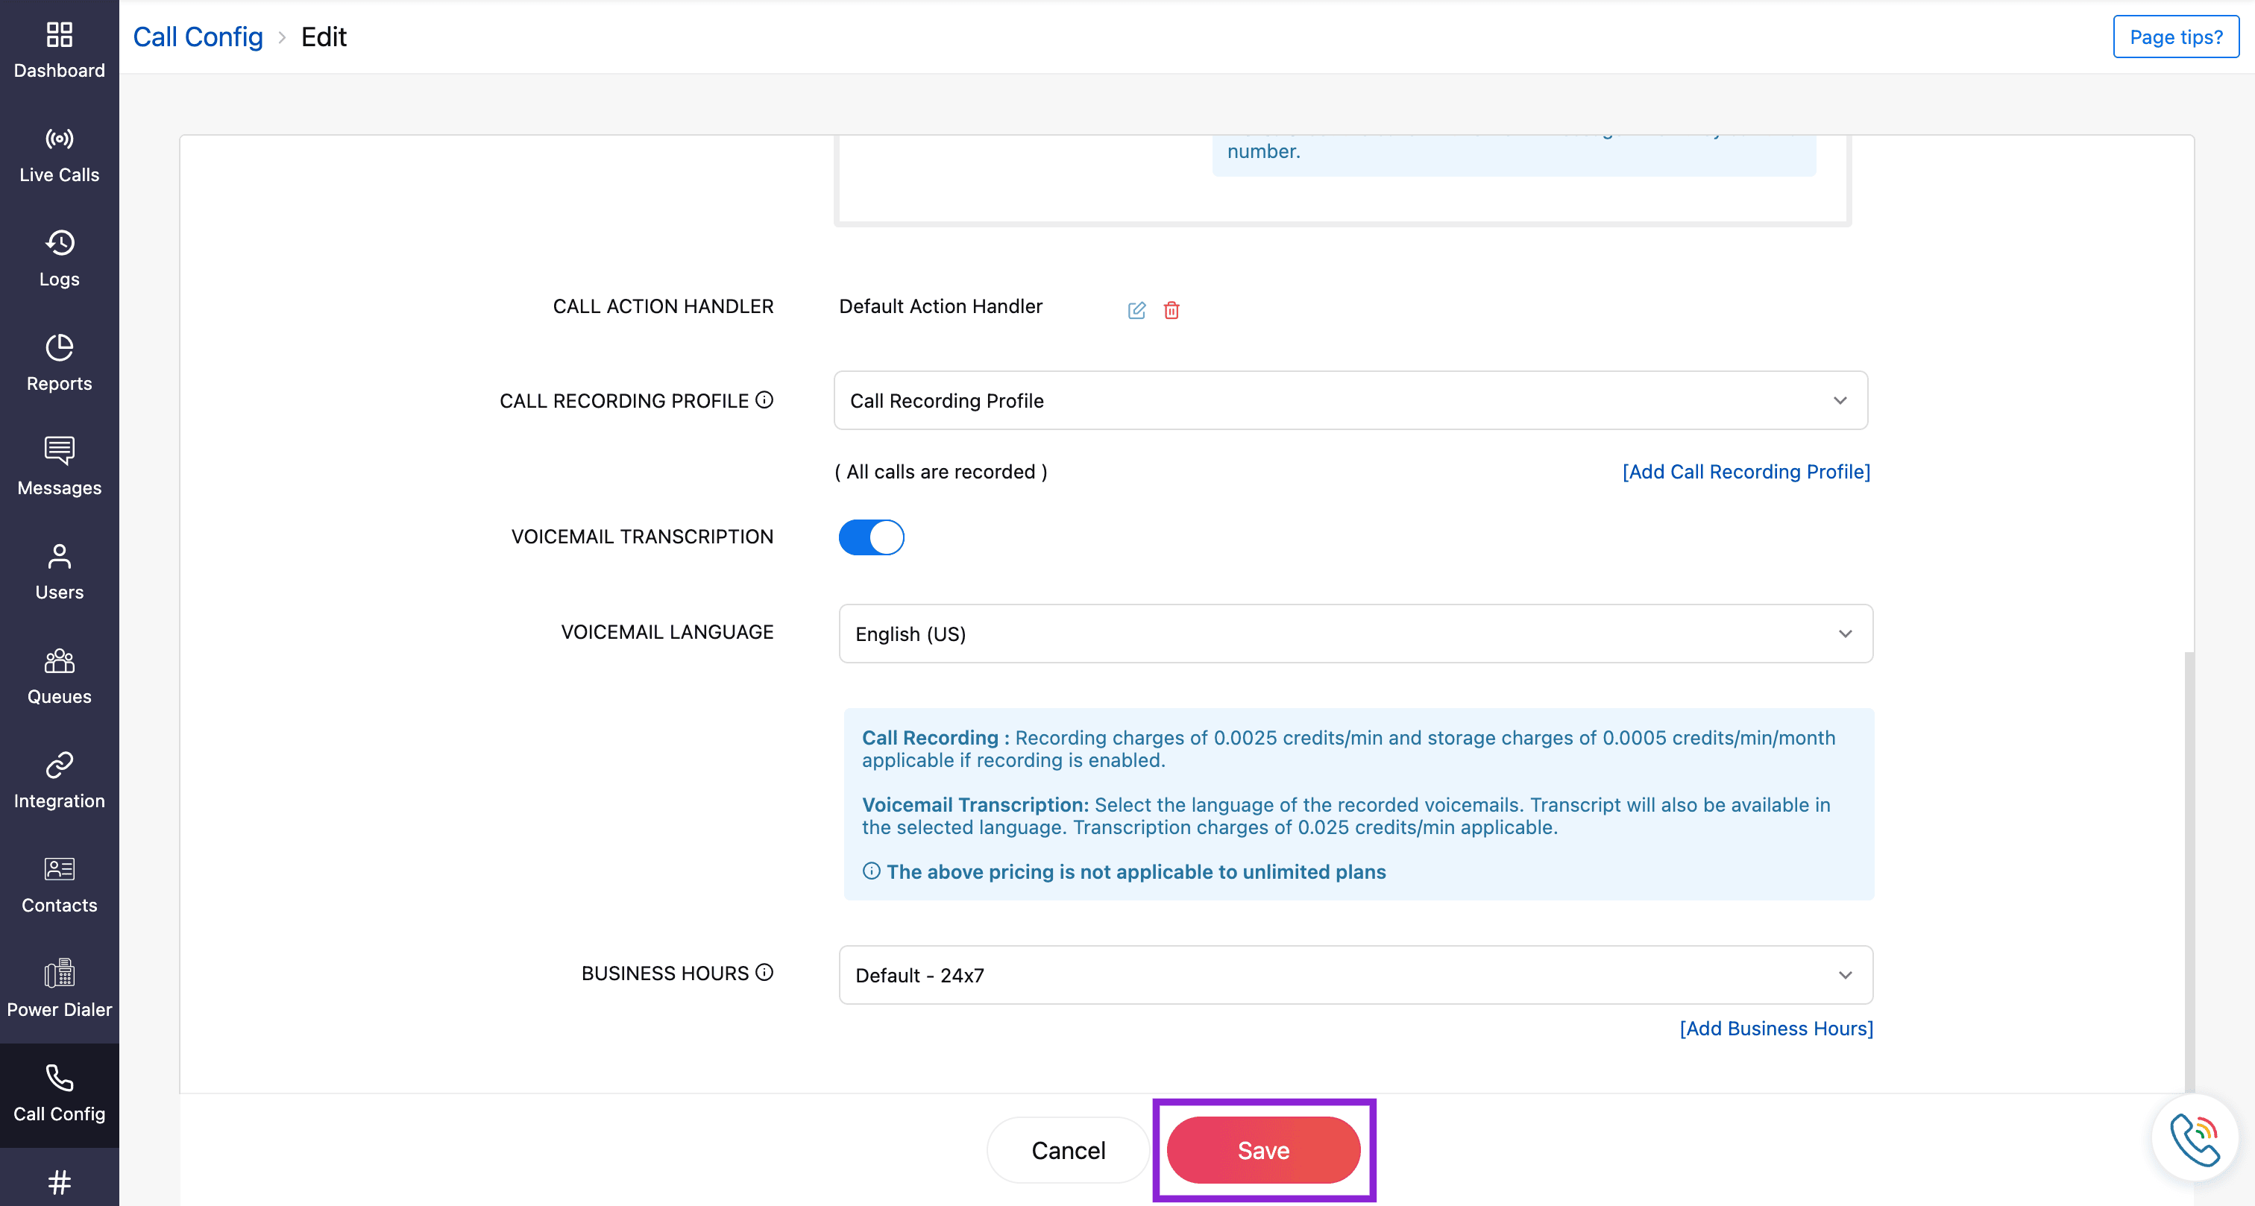Screen dimensions: 2255x1206
Task: Open the Dashboard menu item
Action: pos(59,51)
